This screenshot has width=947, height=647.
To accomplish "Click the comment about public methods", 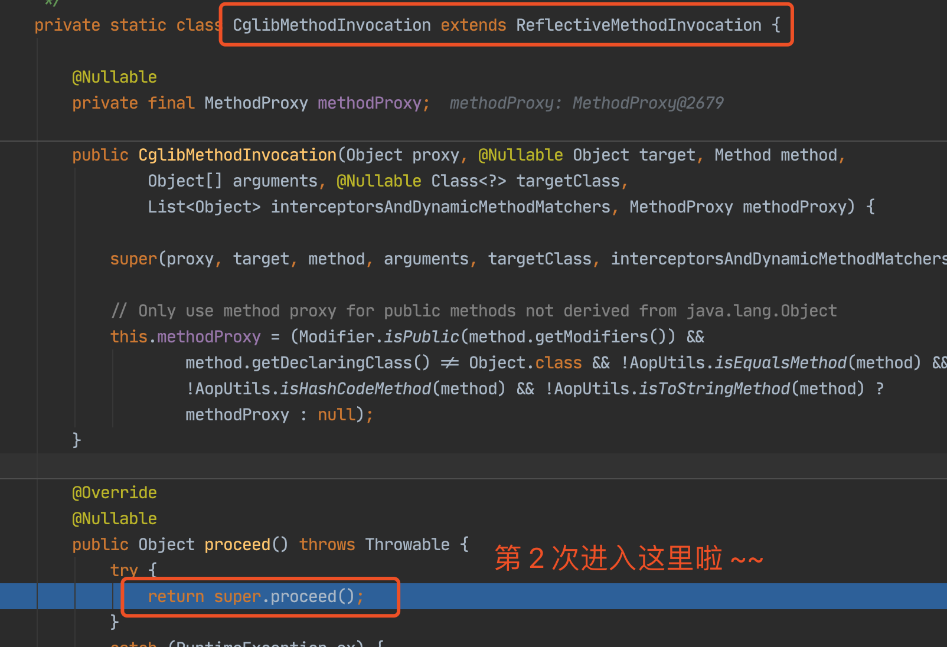I will tap(473, 311).
